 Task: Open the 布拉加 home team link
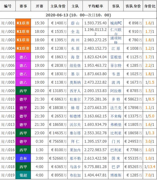pos(75,175)
